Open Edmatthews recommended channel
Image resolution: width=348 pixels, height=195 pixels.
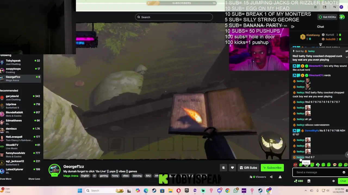coord(20,122)
